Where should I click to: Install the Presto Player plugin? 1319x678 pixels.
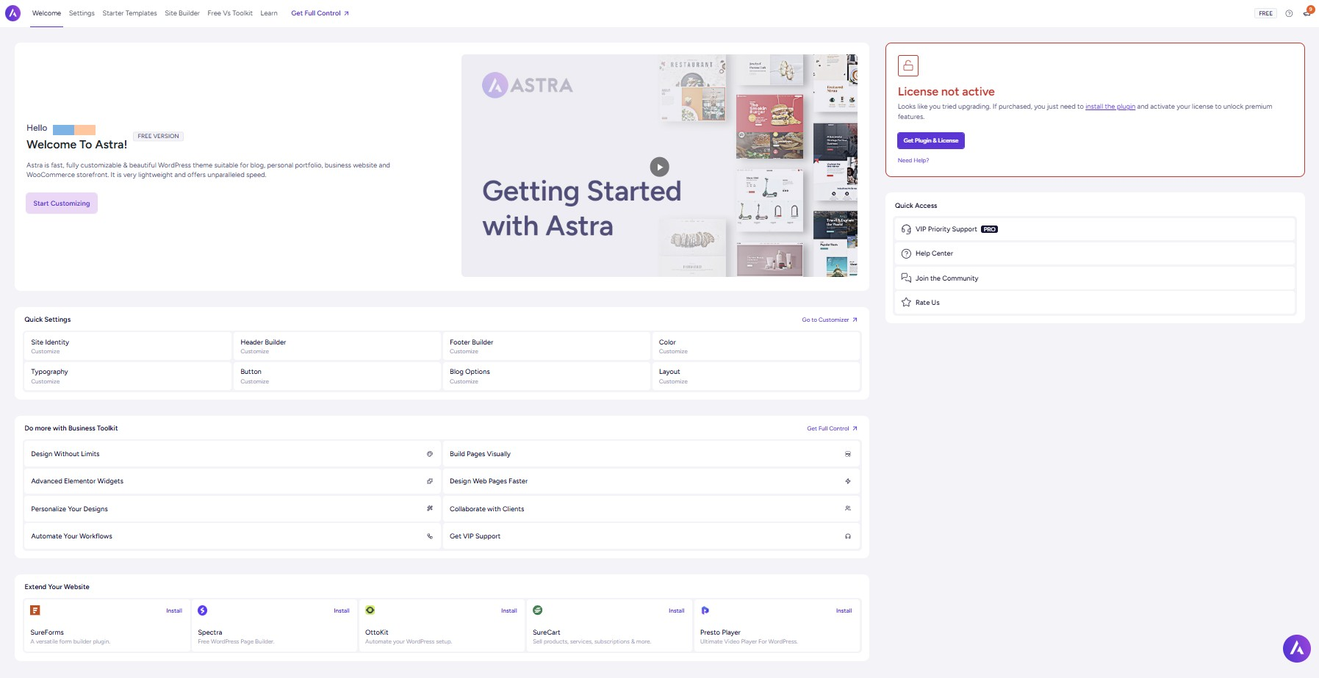[x=844, y=610]
